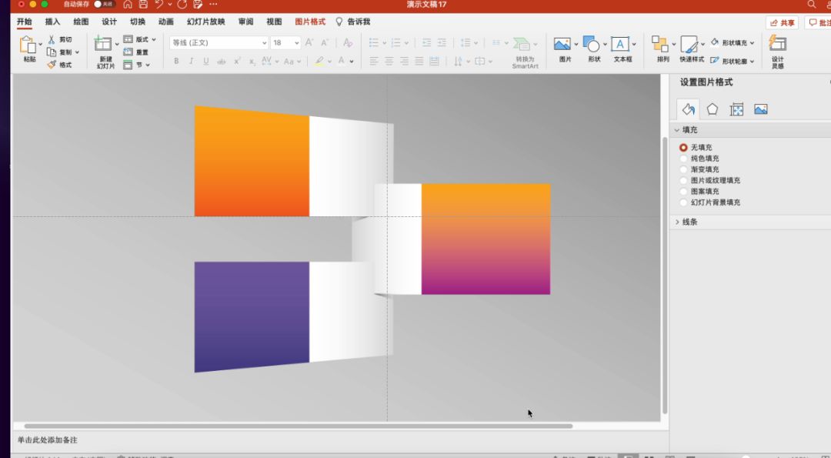
Task: Click the Share (共享) button
Action: 783,23
